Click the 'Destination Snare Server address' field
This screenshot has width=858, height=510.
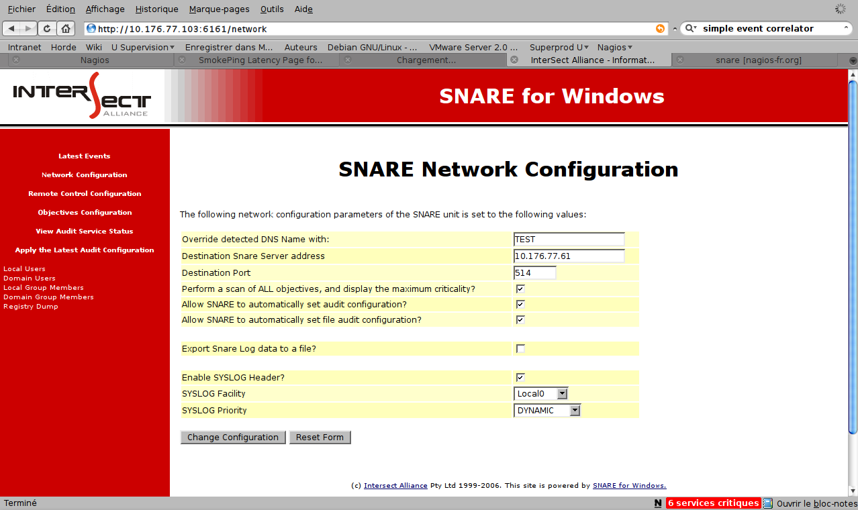569,256
